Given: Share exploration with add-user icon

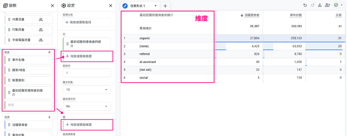Looking at the screenshot, I should coord(327,5).
